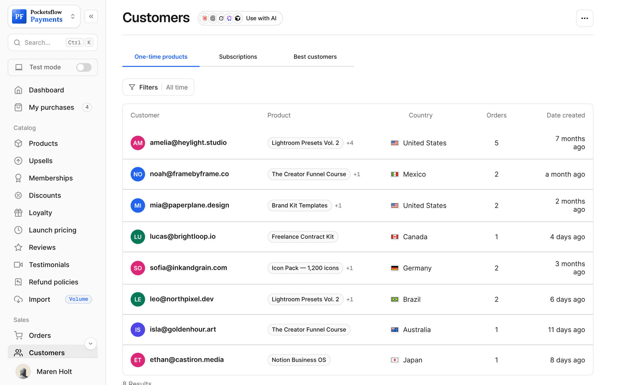Focus the Search input field
The width and height of the screenshot is (617, 385).
point(53,42)
